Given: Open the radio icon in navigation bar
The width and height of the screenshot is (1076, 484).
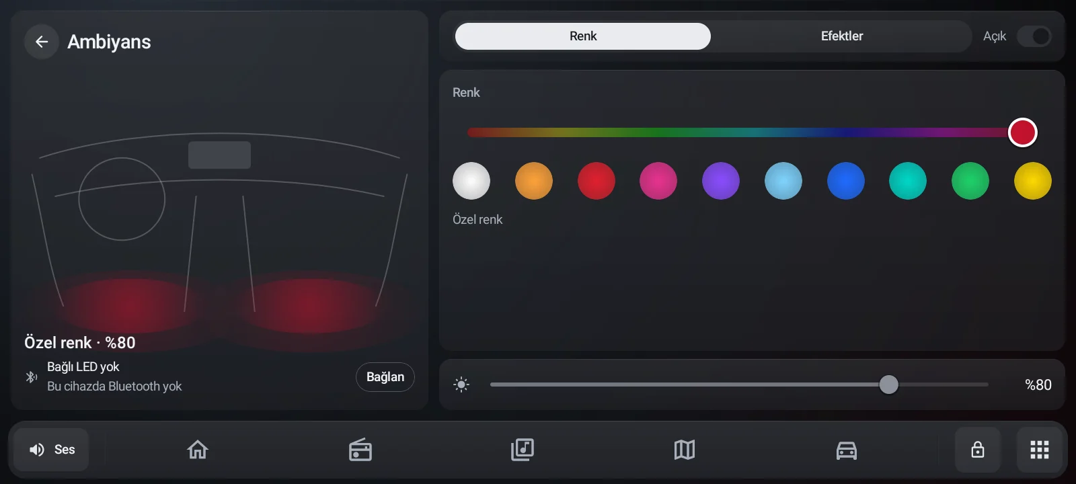Looking at the screenshot, I should [360, 450].
